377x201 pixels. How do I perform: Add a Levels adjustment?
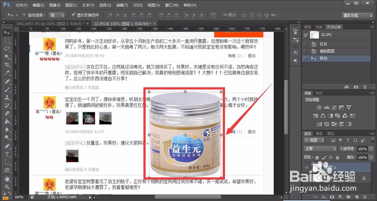tap(326, 107)
